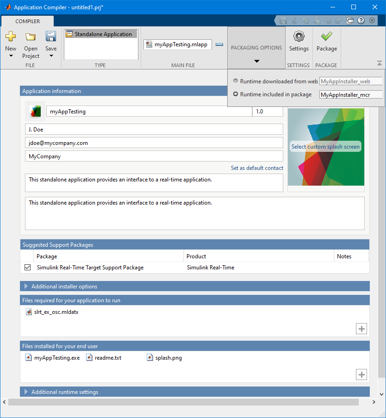
Task: Click the horizontal scrollbar at the bottom
Action: 185,402
